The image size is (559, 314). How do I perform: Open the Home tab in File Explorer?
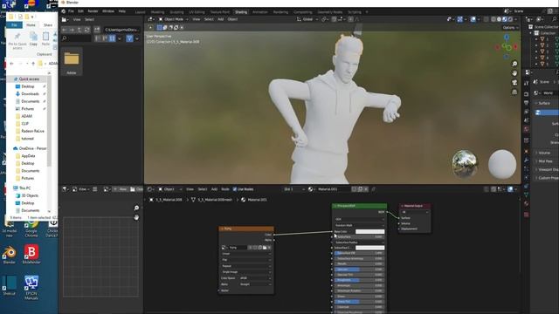coord(31,25)
